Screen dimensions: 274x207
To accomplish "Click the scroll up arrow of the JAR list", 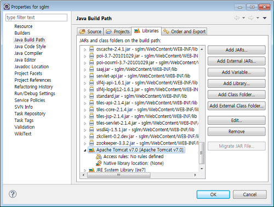I will [202, 49].
